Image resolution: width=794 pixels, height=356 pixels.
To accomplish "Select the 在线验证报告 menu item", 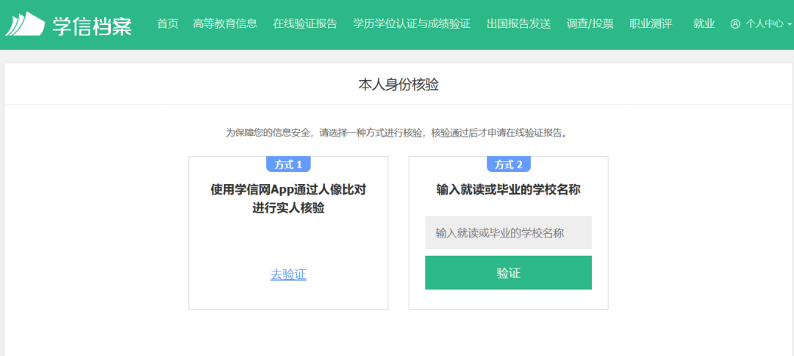I will pos(304,24).
